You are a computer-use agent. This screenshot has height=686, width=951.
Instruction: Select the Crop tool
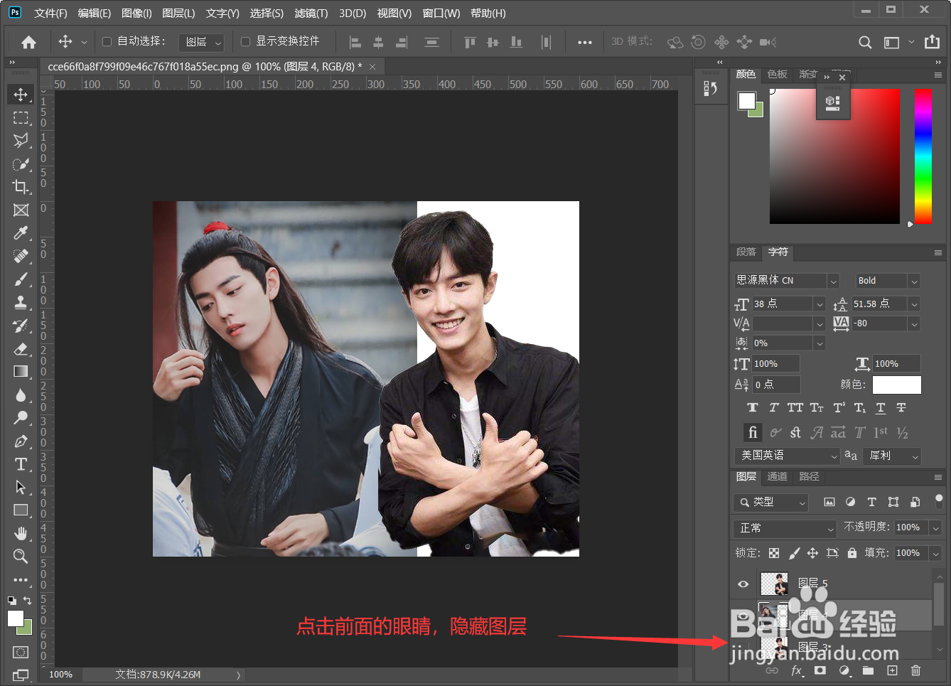coord(21,186)
